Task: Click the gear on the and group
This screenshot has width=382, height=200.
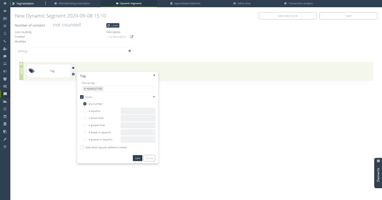Action: point(21,64)
